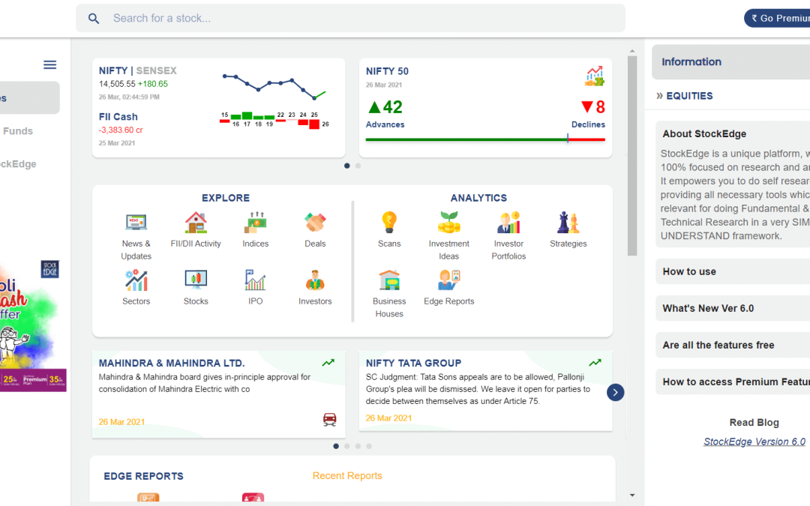Click trend arrow on Mahindra & Mahindra card
Screen dimensions: 810x506
(x=328, y=363)
